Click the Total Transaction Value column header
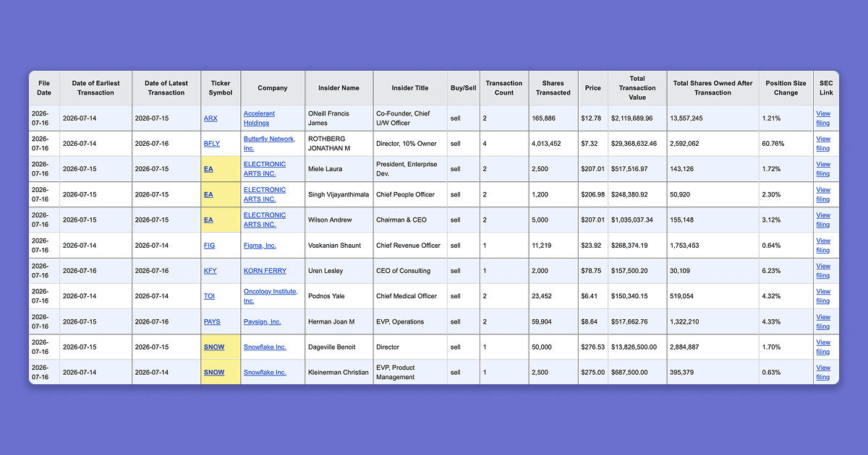 pos(637,88)
